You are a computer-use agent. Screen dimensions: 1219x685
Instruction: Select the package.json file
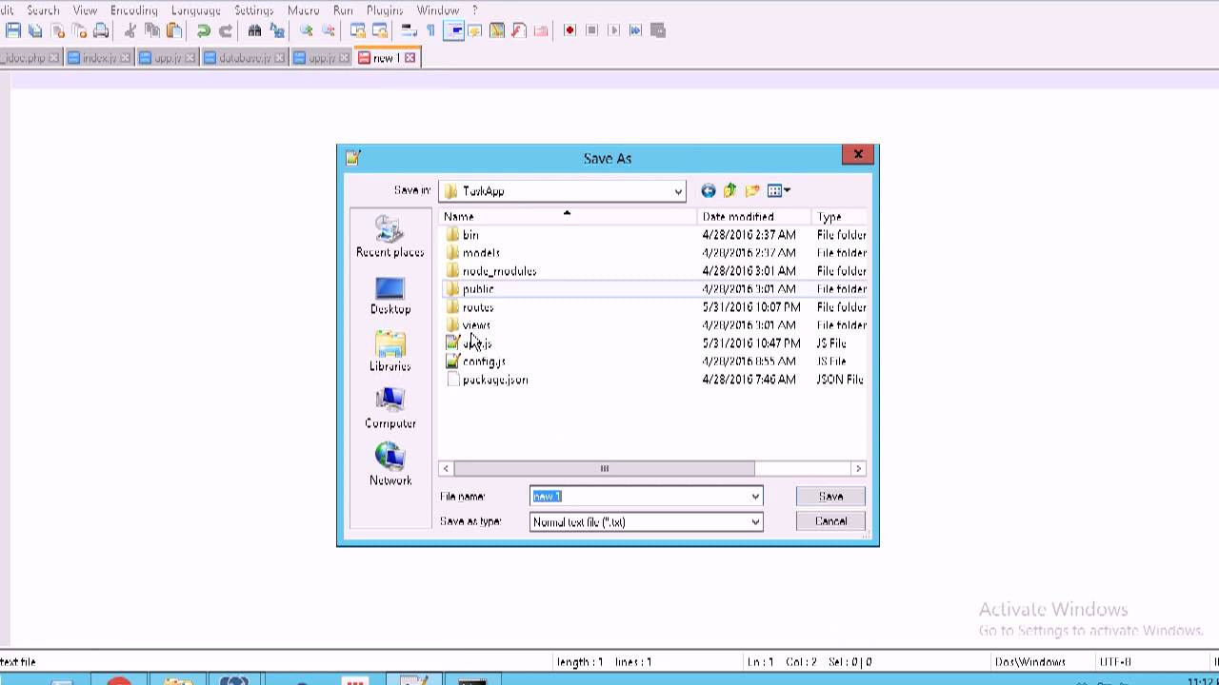tap(494, 380)
